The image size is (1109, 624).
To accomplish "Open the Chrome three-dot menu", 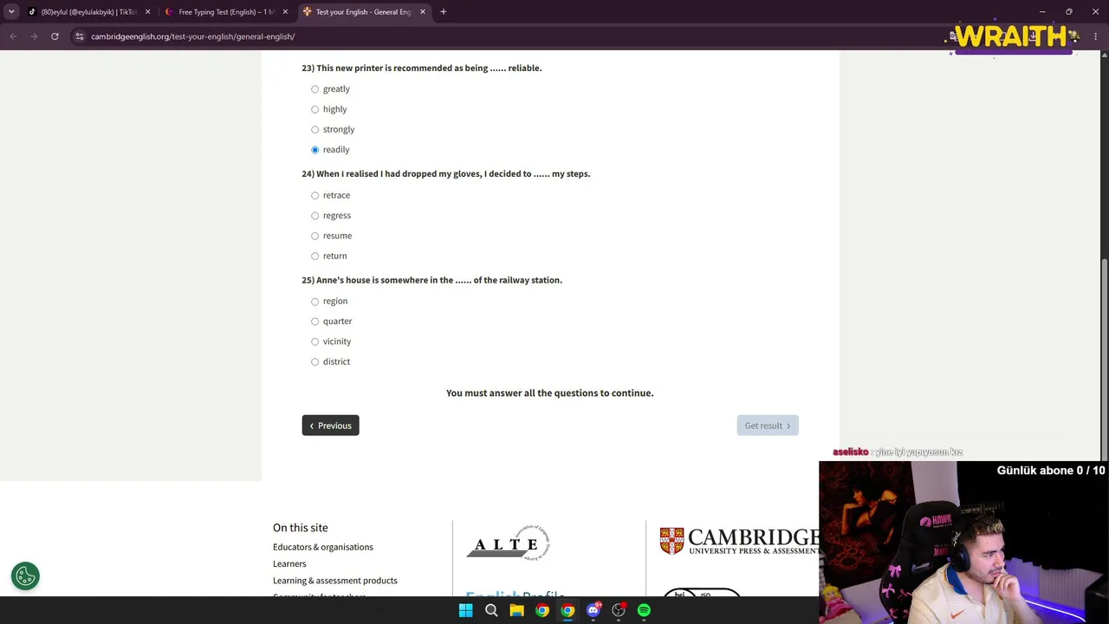I will 1096,36.
